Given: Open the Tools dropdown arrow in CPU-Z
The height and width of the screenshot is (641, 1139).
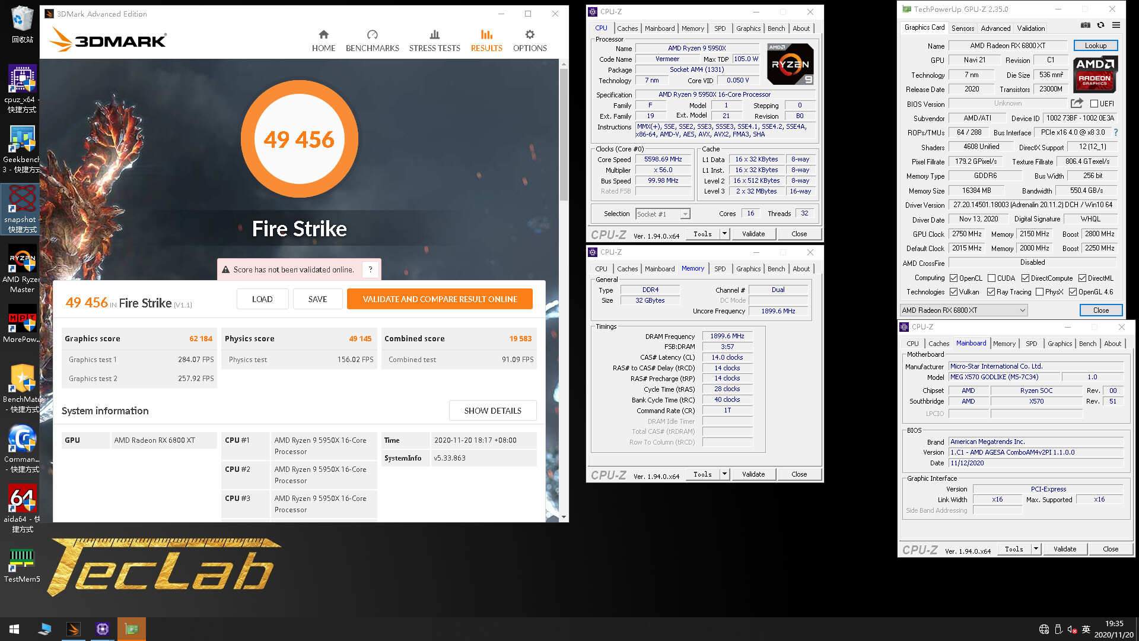Looking at the screenshot, I should (x=723, y=234).
